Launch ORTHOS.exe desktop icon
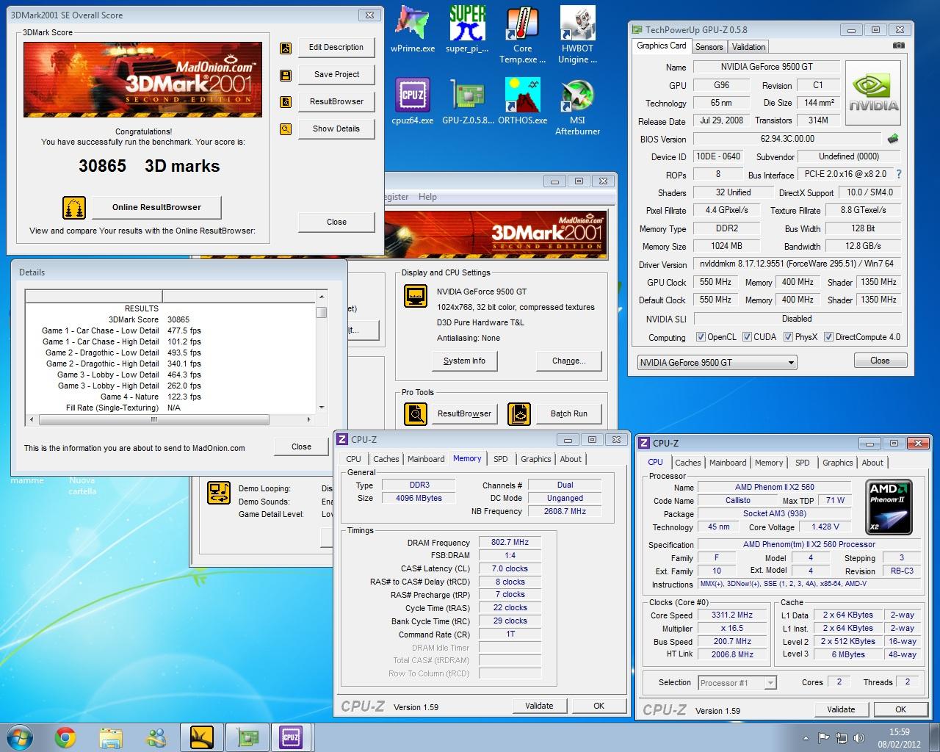The width and height of the screenshot is (940, 752). tap(522, 101)
